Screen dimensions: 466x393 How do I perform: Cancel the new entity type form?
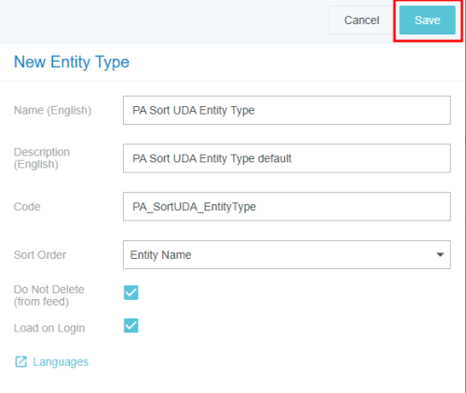362,20
